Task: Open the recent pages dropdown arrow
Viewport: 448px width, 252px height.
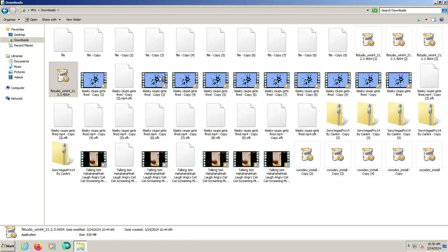Action: tap(18, 10)
